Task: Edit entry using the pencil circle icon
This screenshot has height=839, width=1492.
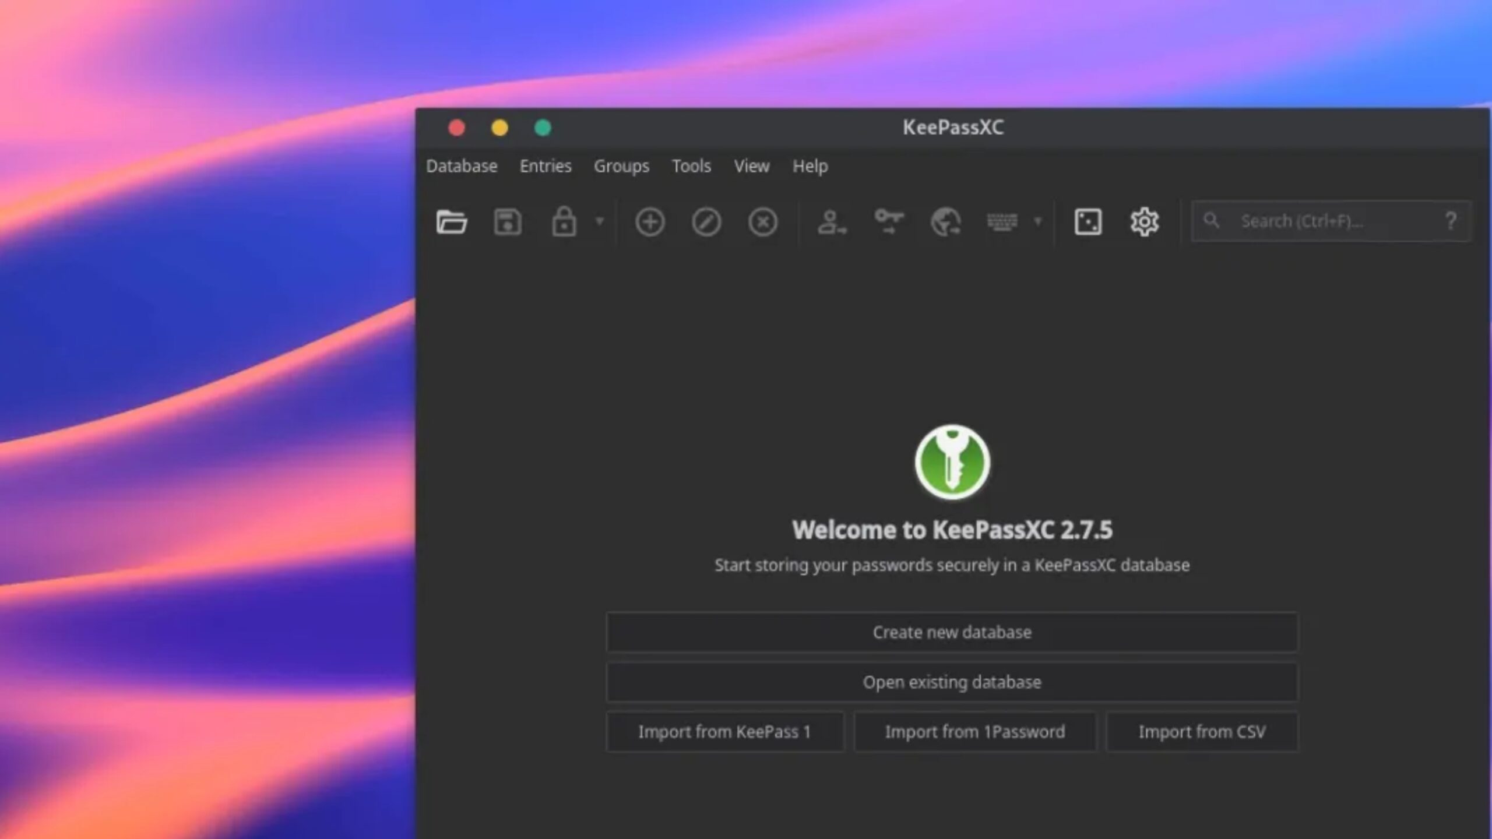Action: [706, 222]
